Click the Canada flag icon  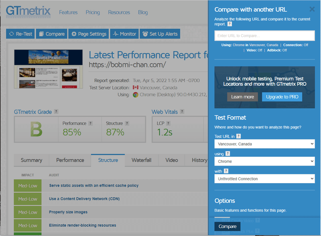coord(136,87)
